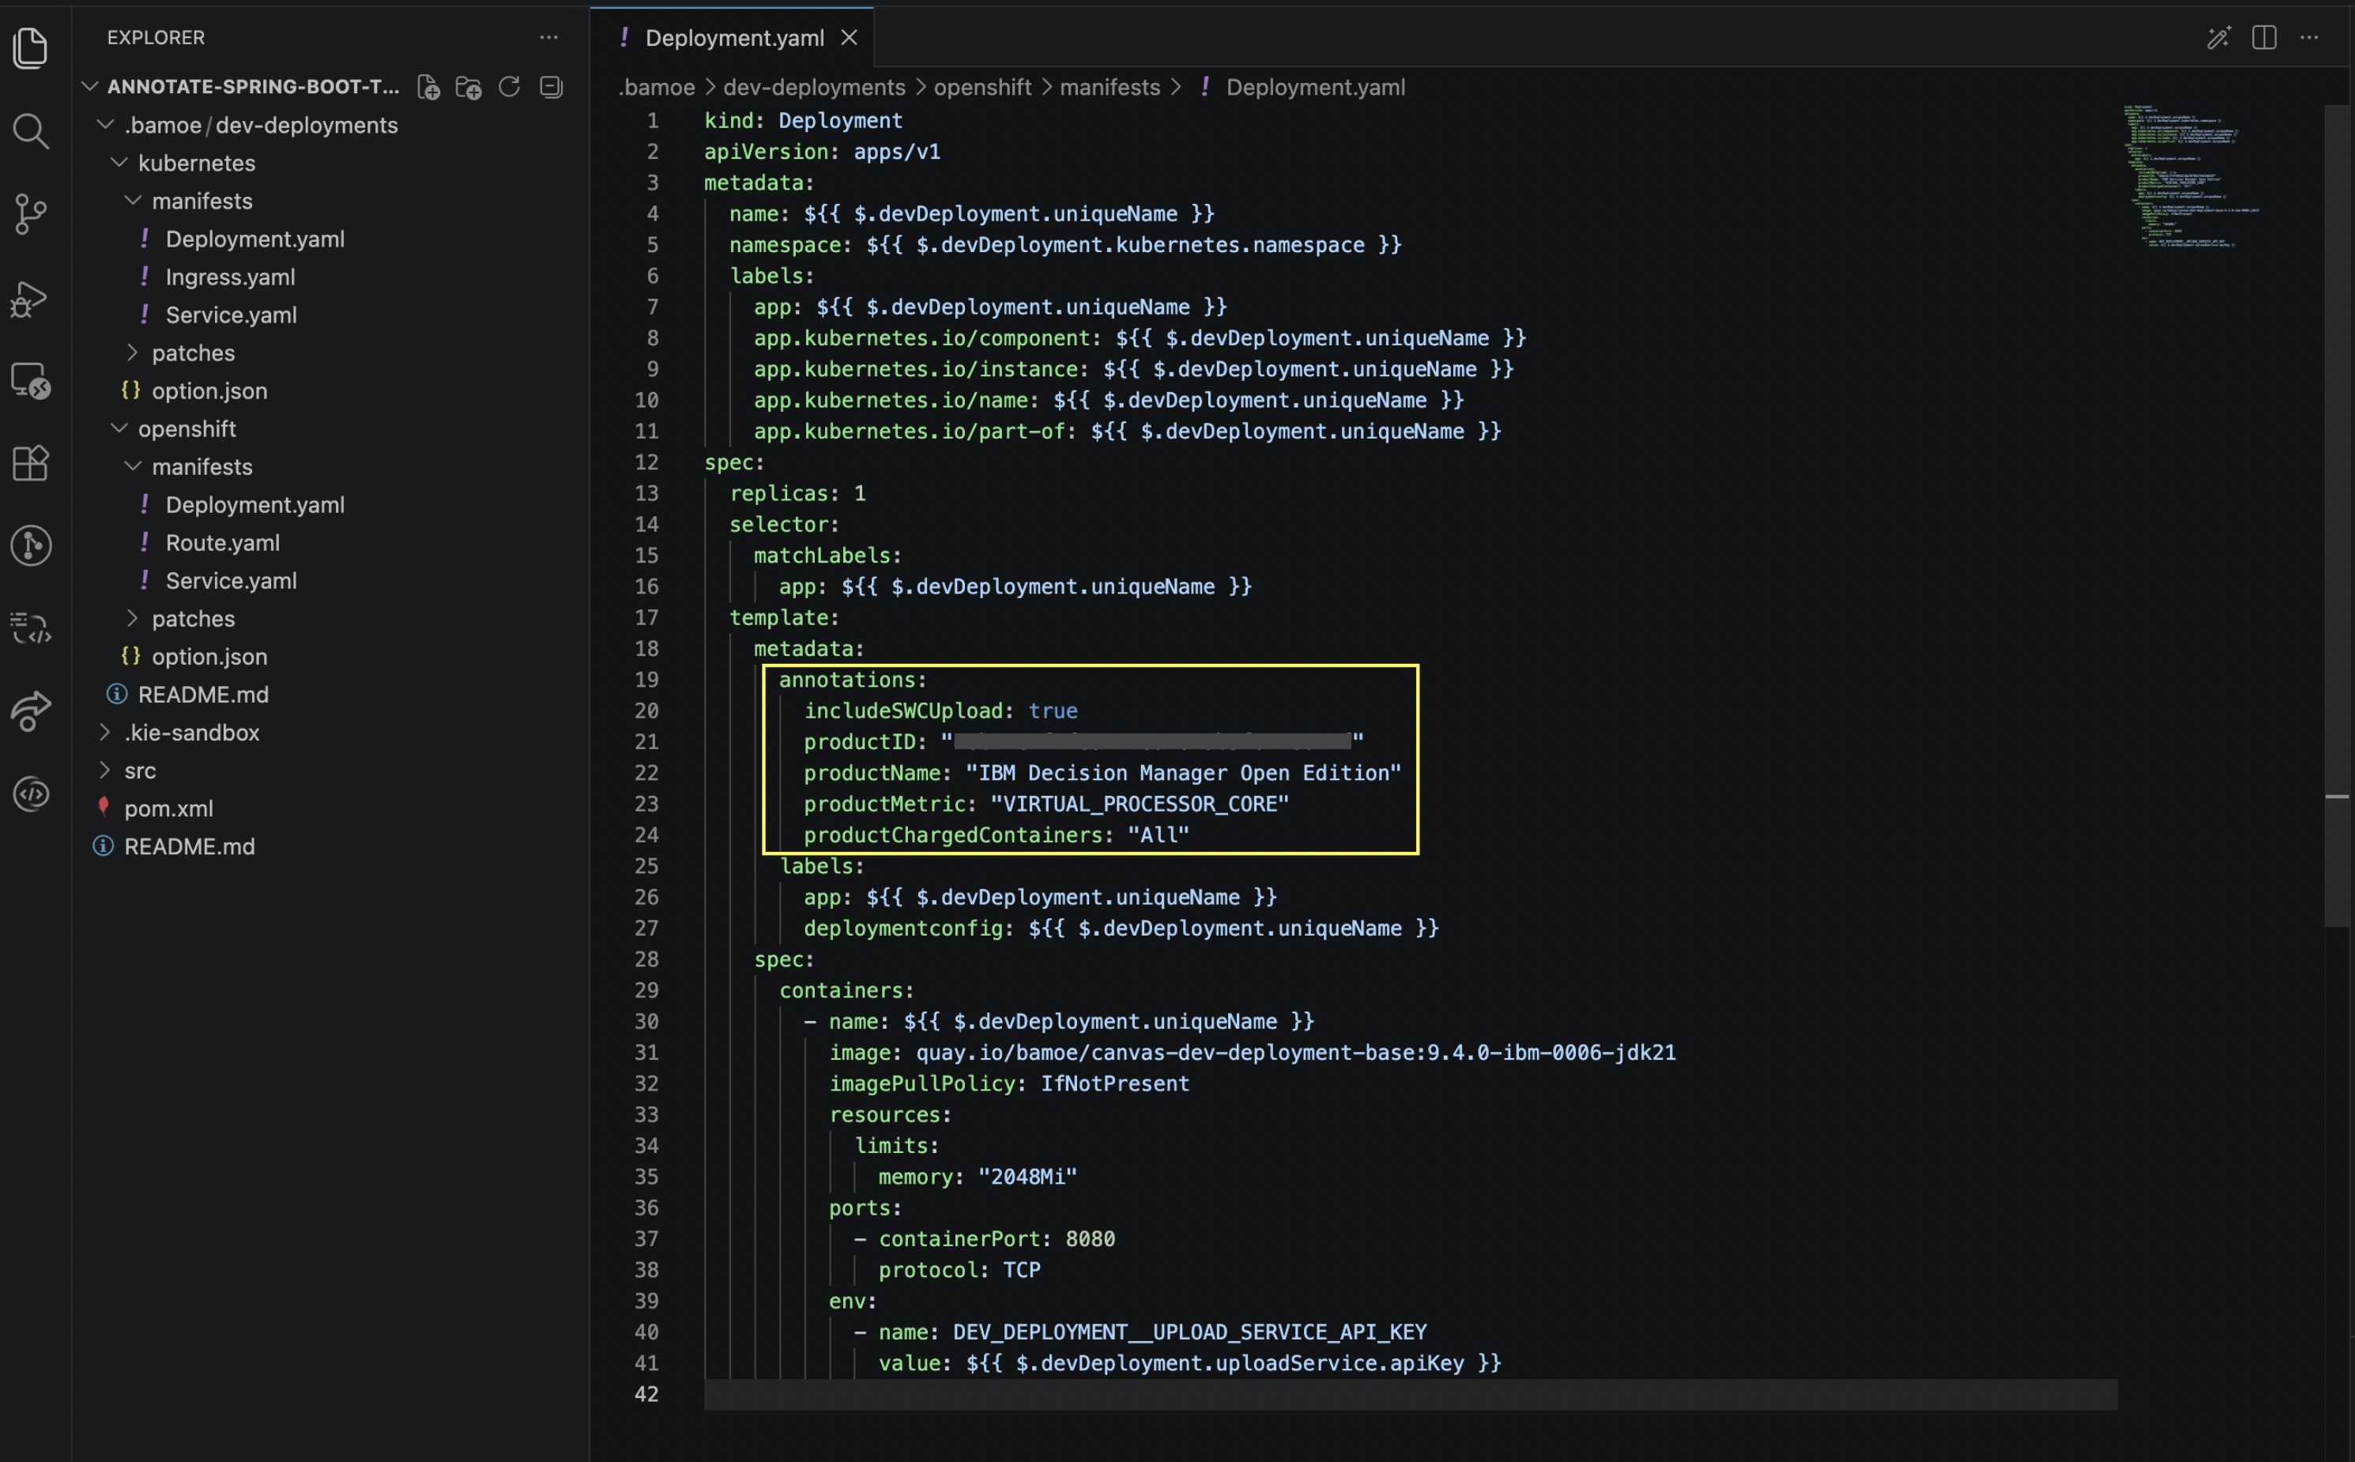Click the New Folder icon in explorer header

tap(469, 87)
